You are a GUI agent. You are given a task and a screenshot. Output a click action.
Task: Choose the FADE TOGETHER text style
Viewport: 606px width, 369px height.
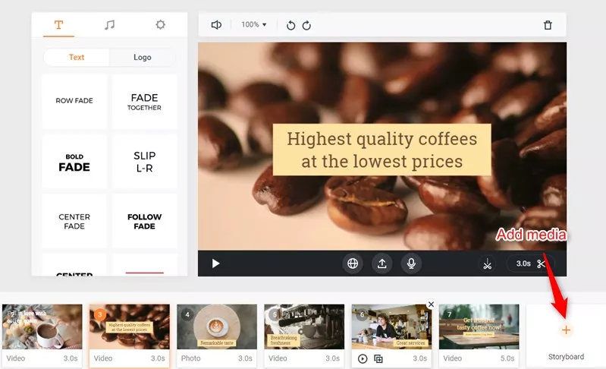(145, 101)
